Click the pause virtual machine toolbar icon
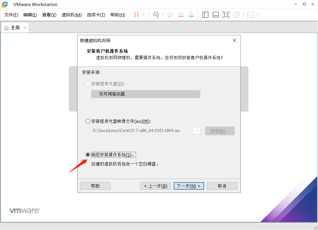Viewport: 318px width, 230px height. click(x=137, y=15)
